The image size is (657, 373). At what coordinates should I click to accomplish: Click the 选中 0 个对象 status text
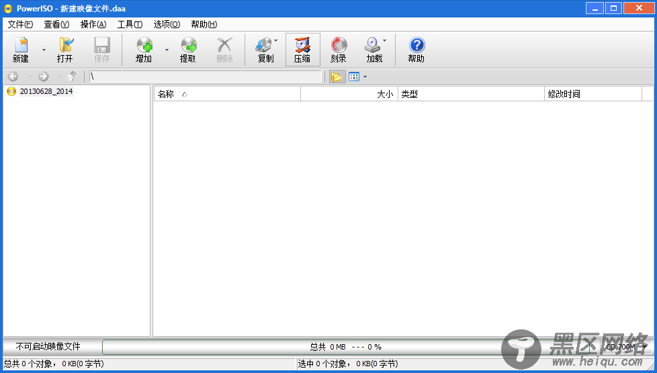click(348, 364)
